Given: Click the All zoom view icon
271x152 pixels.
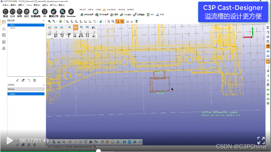Looking at the screenshot, I should [87, 27].
